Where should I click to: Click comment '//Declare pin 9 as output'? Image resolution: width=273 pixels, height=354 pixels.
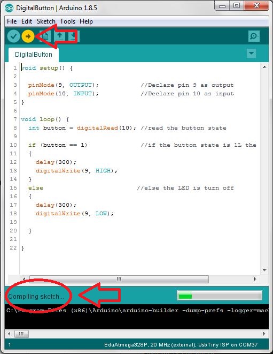pyautogui.click(x=187, y=85)
